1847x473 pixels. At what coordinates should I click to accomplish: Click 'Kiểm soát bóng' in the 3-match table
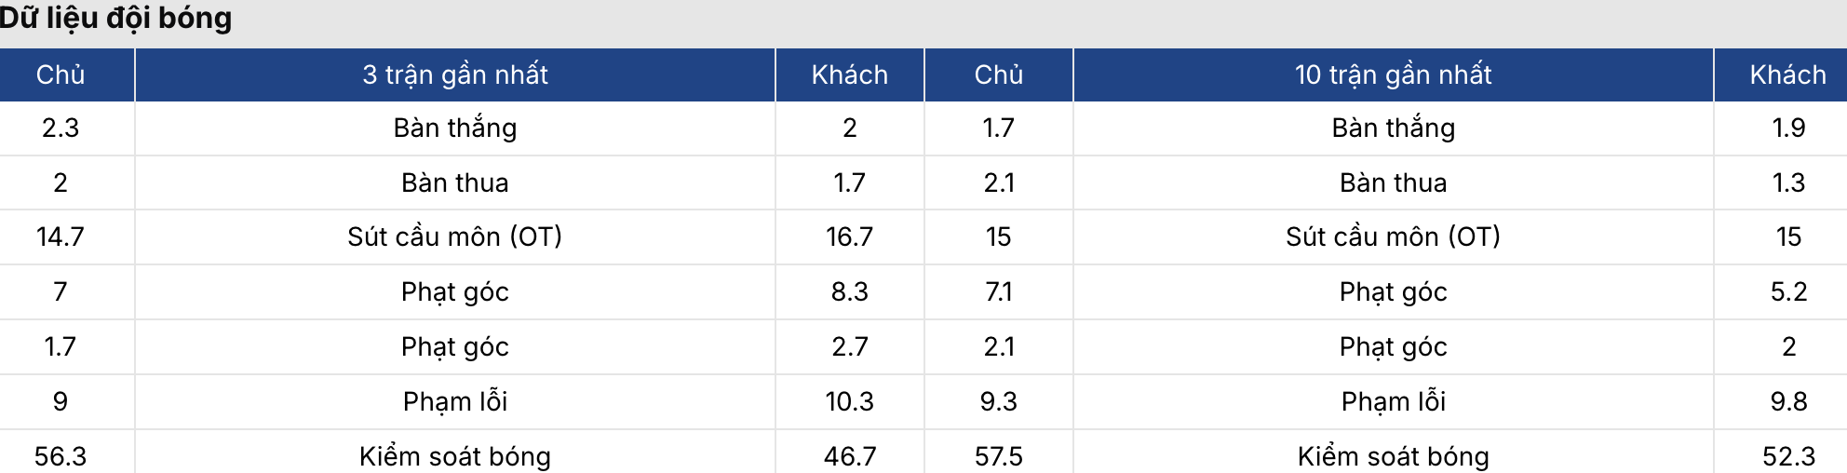454,456
